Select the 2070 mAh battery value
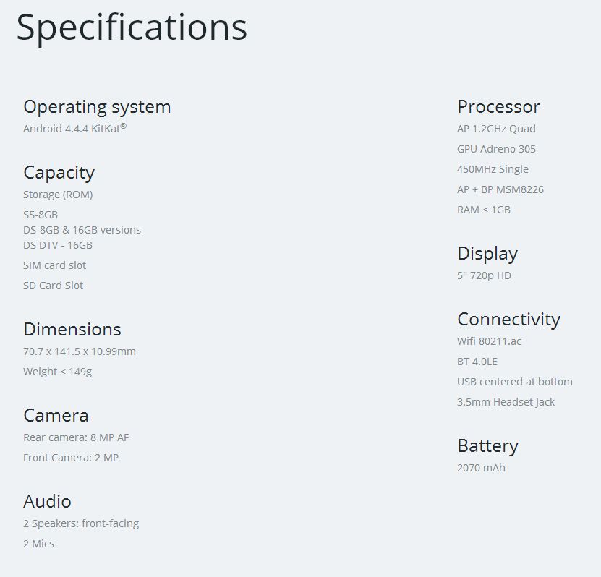 click(x=481, y=468)
